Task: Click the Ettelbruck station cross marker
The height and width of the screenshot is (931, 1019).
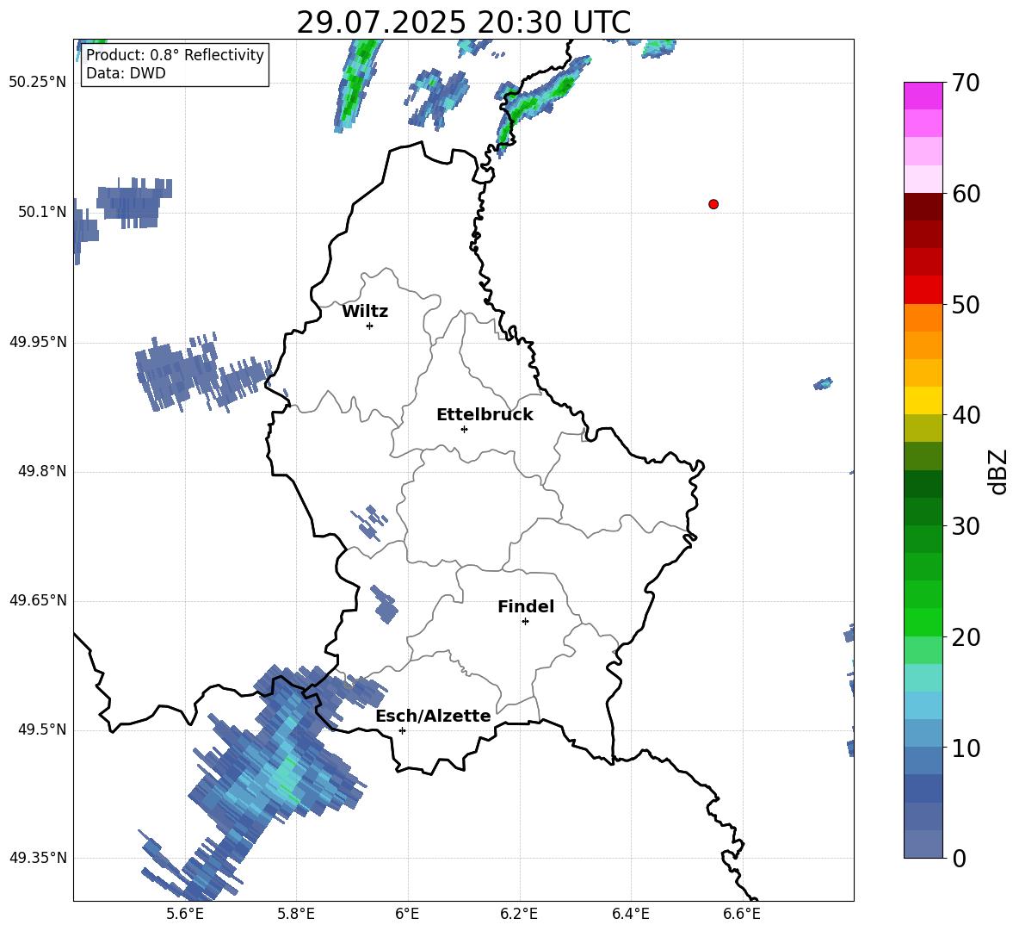Action: coord(464,429)
